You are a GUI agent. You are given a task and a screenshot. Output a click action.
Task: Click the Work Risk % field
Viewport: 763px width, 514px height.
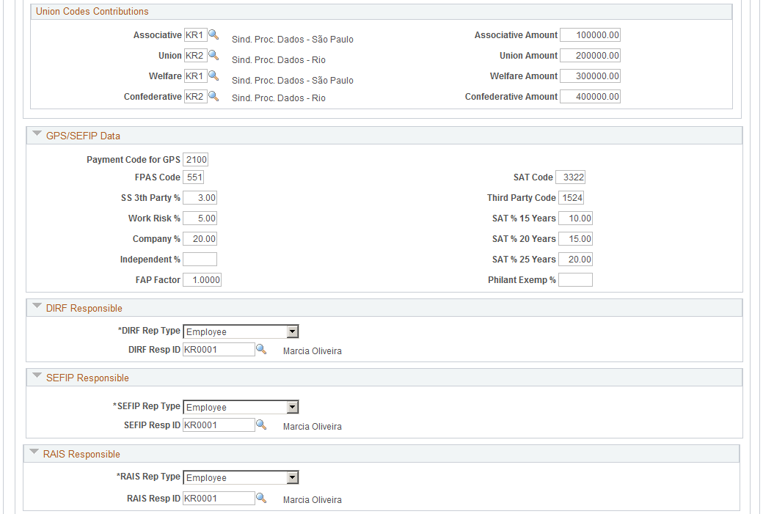click(200, 219)
